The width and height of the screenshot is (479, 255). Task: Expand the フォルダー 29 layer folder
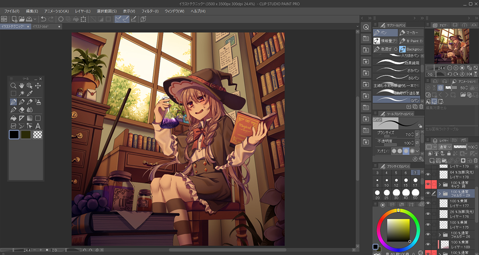(x=440, y=193)
